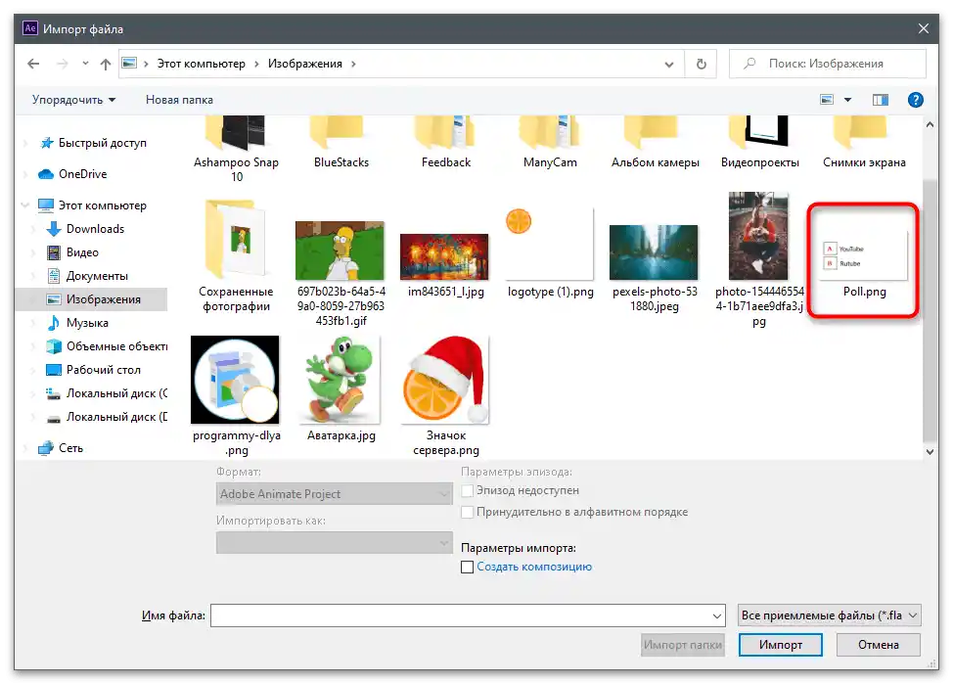Click the Сеть network icon
The width and height of the screenshot is (953, 684).
tap(46, 448)
